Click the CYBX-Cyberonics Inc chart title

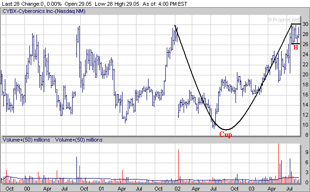click(44, 11)
